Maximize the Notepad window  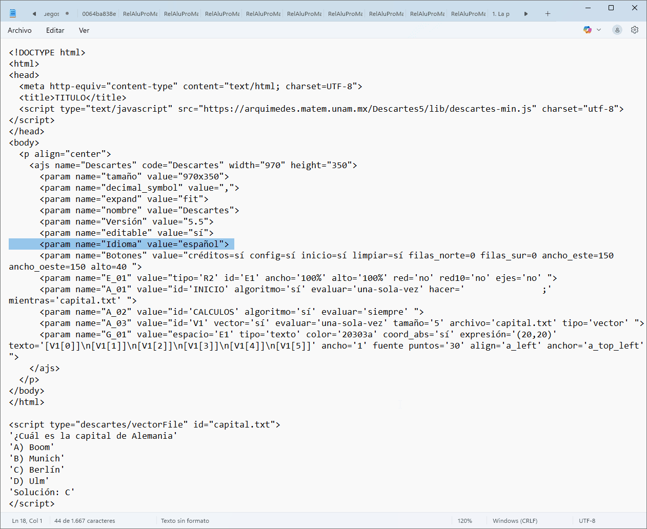click(x=611, y=8)
